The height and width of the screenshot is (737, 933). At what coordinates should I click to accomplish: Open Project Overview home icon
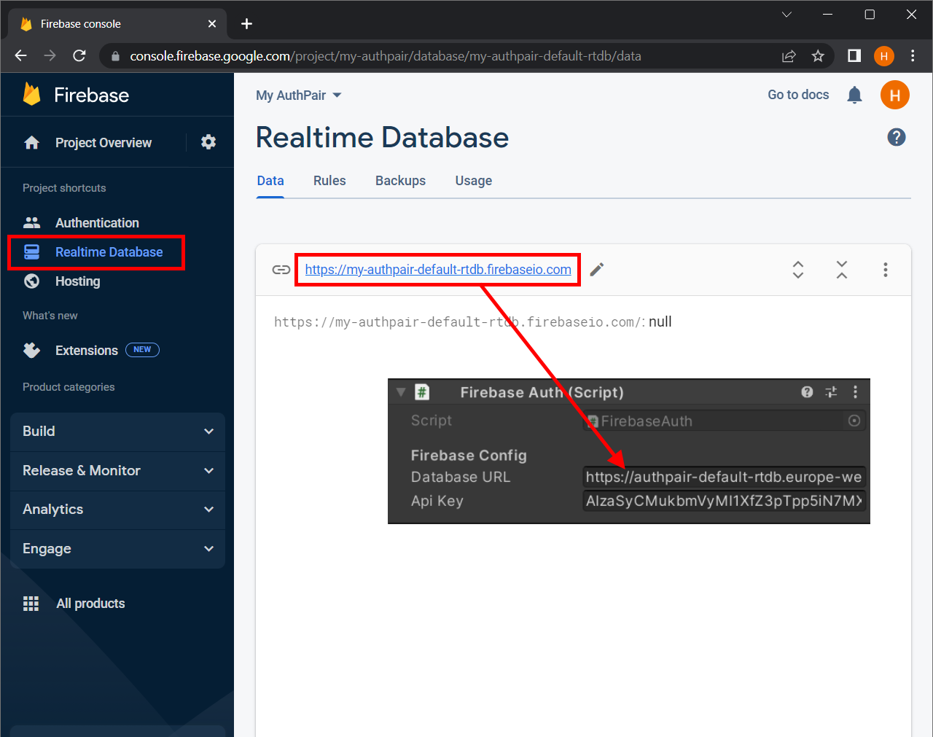tap(31, 143)
